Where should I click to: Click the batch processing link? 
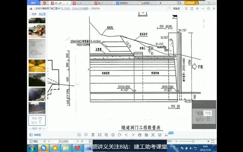[x=42, y=14]
